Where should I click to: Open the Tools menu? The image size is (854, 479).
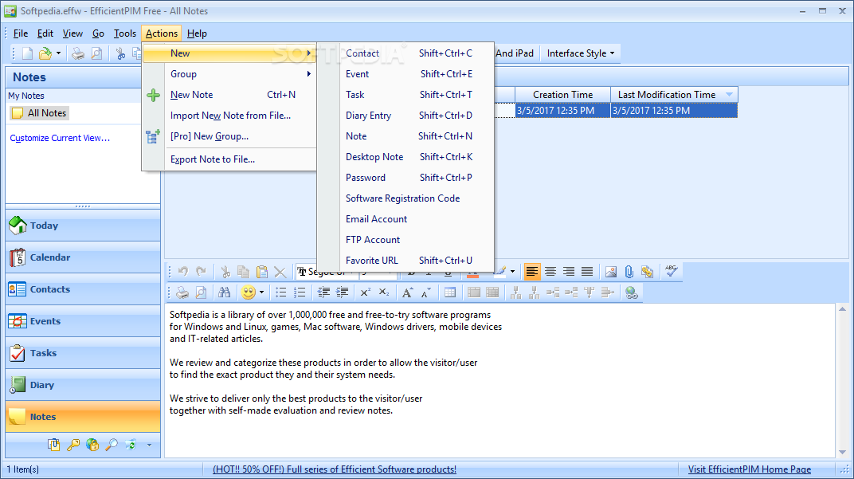(x=125, y=33)
